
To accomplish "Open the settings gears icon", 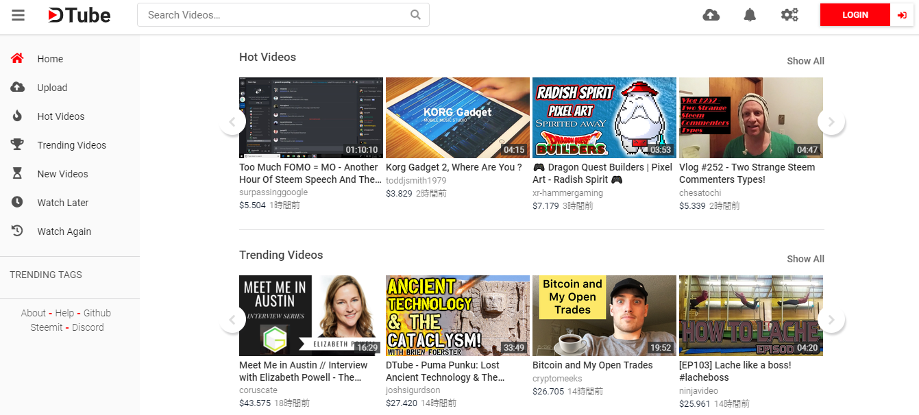I will pos(789,15).
